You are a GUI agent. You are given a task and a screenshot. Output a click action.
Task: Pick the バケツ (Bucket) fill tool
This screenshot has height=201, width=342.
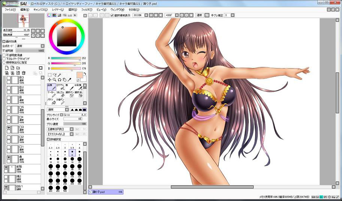point(51,101)
